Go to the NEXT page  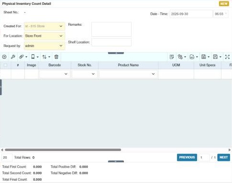[223, 158]
